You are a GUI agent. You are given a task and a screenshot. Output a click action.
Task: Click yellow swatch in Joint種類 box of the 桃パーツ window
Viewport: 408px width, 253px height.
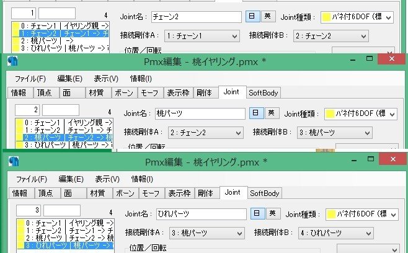(x=330, y=113)
